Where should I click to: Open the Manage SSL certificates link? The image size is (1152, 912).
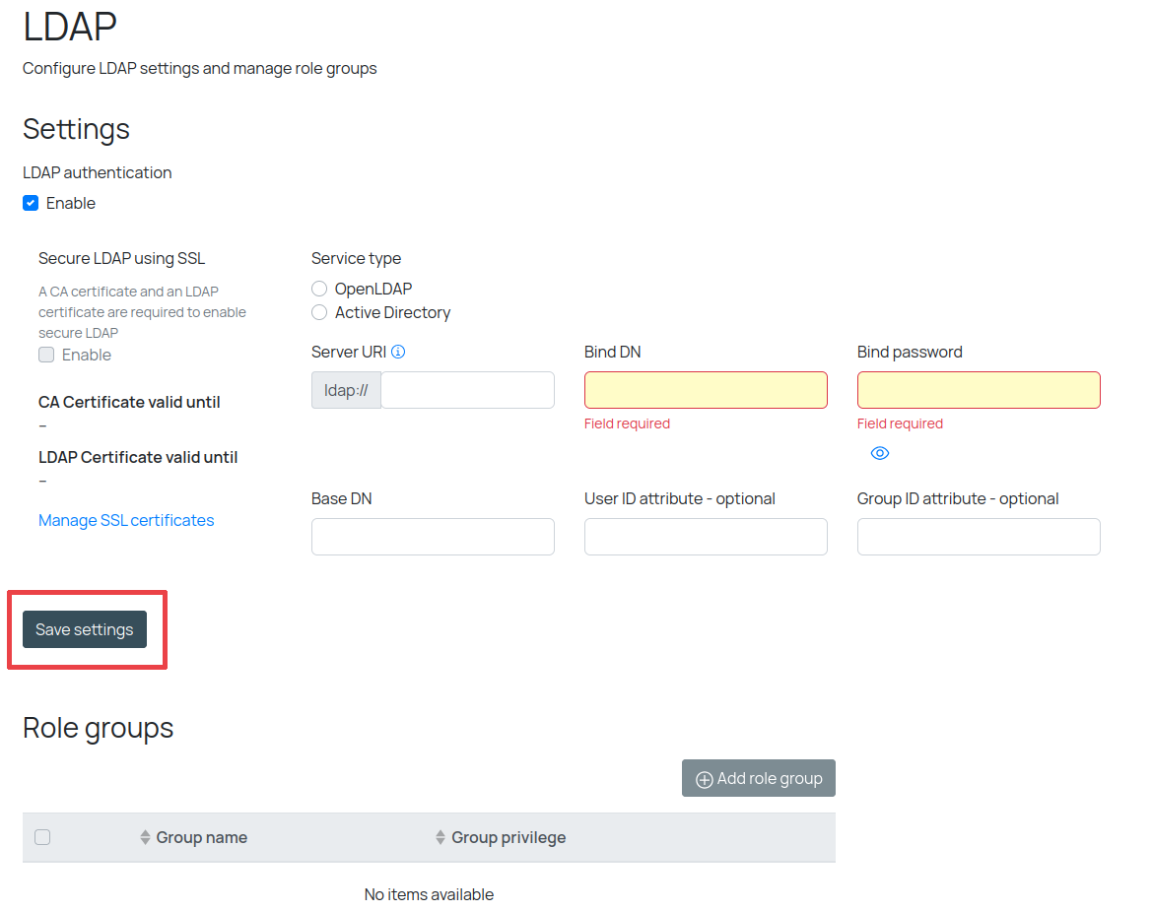pyautogui.click(x=126, y=520)
